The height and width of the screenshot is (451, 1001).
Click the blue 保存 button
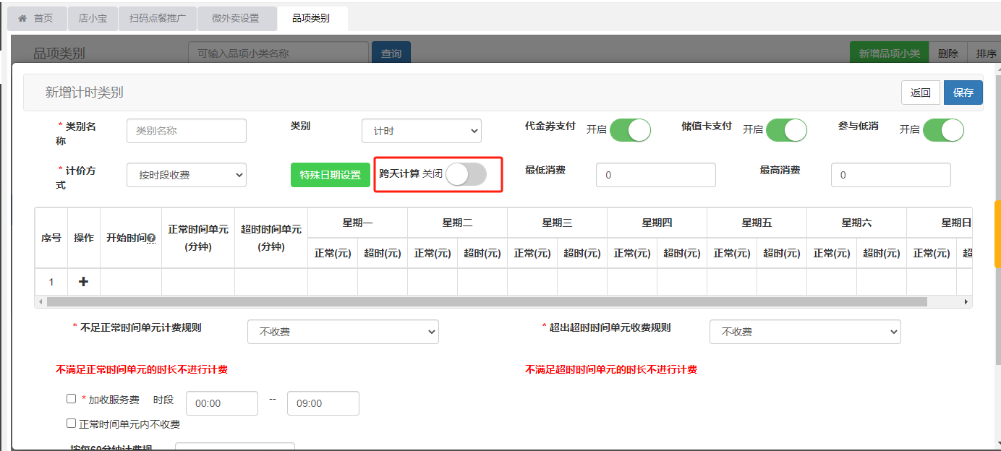click(963, 93)
